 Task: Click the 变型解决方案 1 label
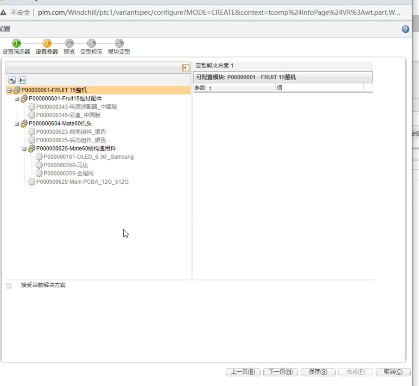pos(214,66)
